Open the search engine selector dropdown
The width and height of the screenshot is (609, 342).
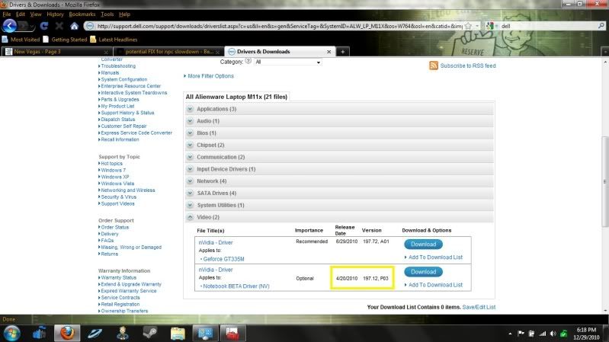(x=492, y=26)
